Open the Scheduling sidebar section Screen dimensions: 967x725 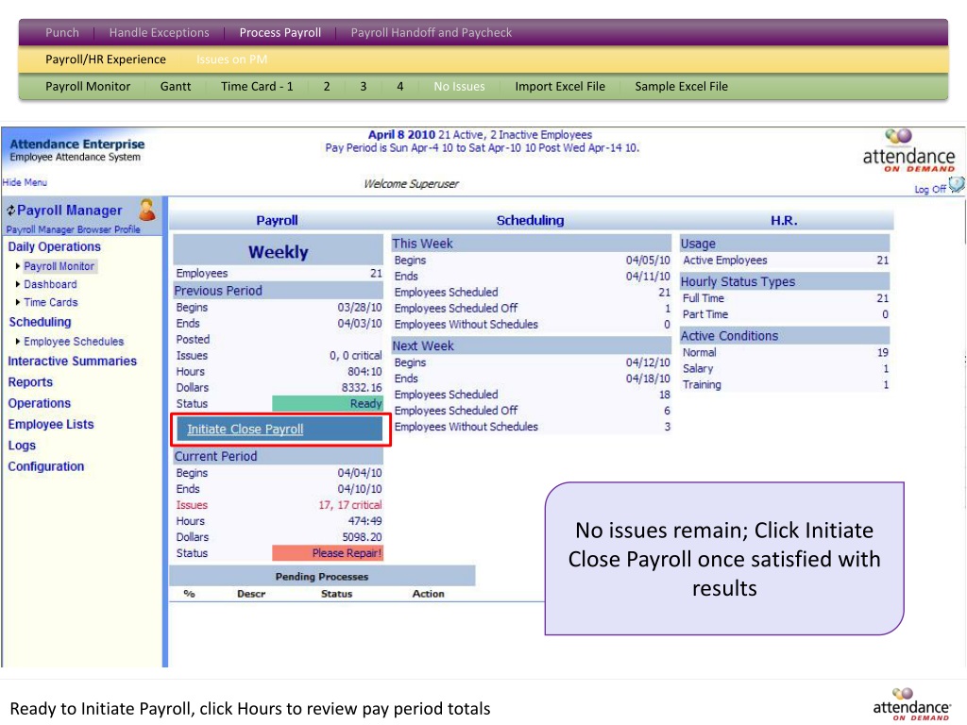pos(40,322)
